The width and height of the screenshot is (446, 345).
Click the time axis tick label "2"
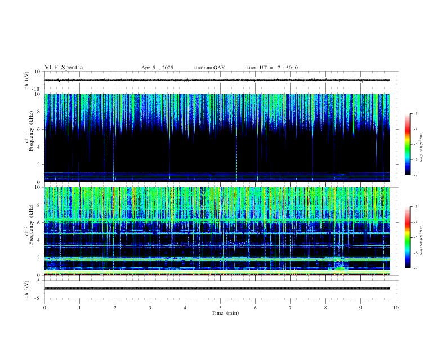pos(115,308)
